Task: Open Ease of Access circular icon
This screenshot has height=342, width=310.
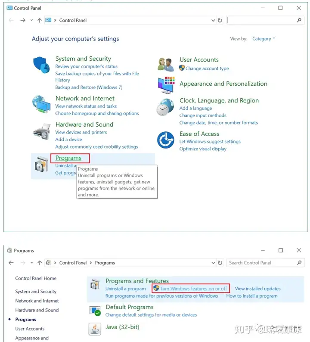Action: pyautogui.click(x=166, y=140)
